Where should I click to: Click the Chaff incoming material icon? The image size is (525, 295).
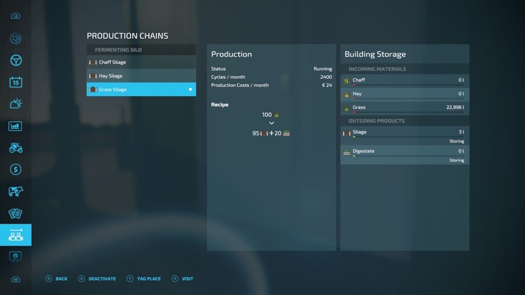click(347, 81)
